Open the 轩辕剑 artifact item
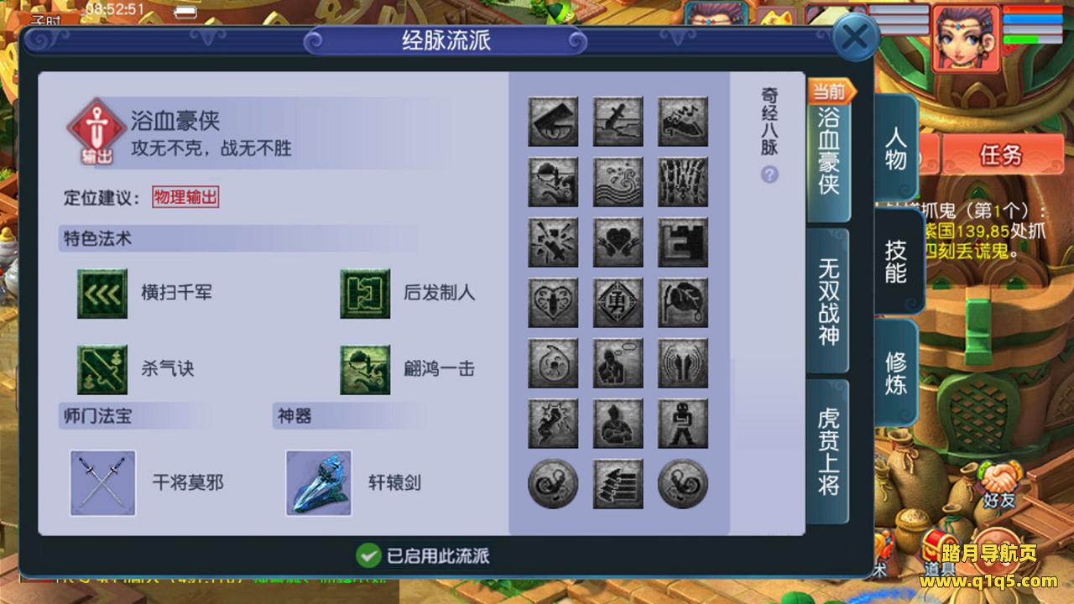 click(x=318, y=482)
